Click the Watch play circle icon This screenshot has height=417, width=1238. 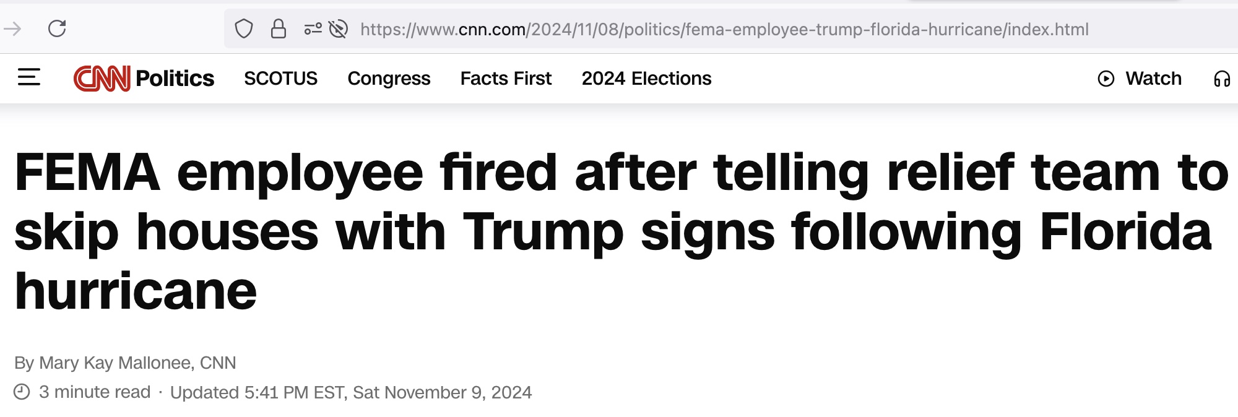click(1106, 79)
